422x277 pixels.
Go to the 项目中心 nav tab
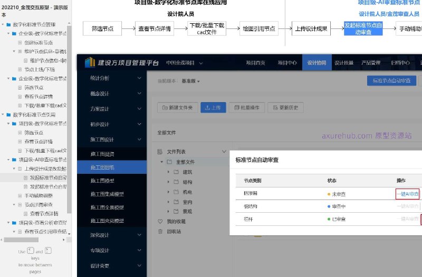point(287,63)
